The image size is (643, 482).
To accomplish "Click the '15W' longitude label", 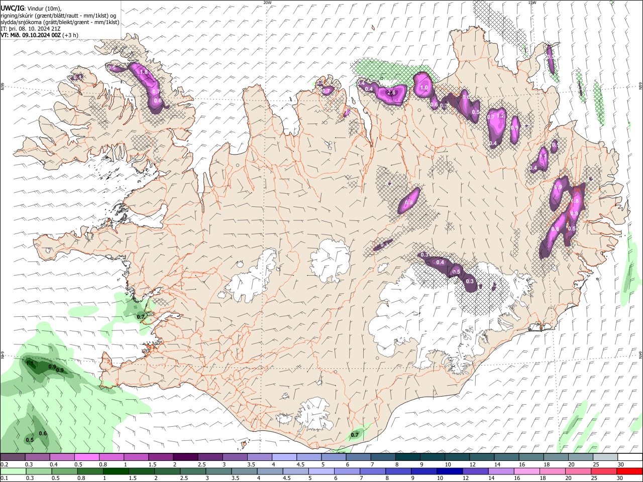I will pyautogui.click(x=532, y=3).
